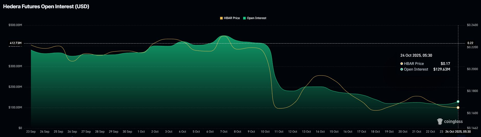Click the 17 Oct x-axis label
This screenshot has width=481, height=137.
pyautogui.click(x=362, y=132)
